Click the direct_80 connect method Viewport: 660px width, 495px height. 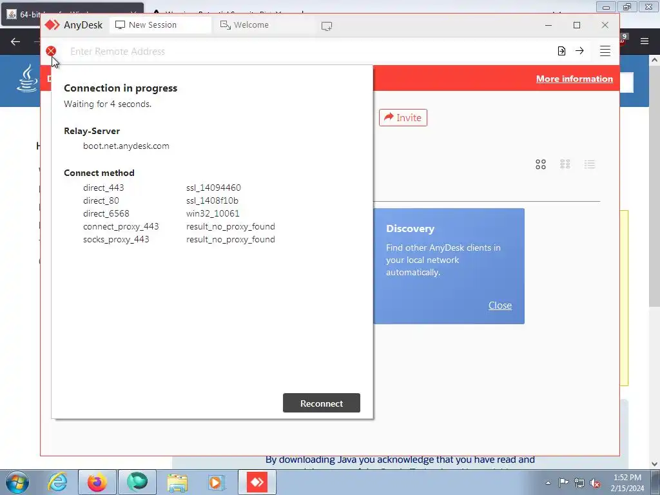tap(101, 201)
